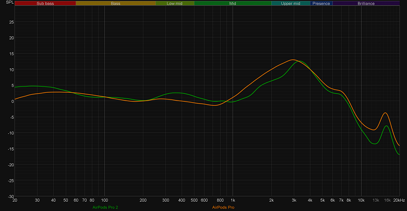Viewport: 407px width, 211px height.
Task: Click the 20kHz axis end label
Action: (399, 200)
